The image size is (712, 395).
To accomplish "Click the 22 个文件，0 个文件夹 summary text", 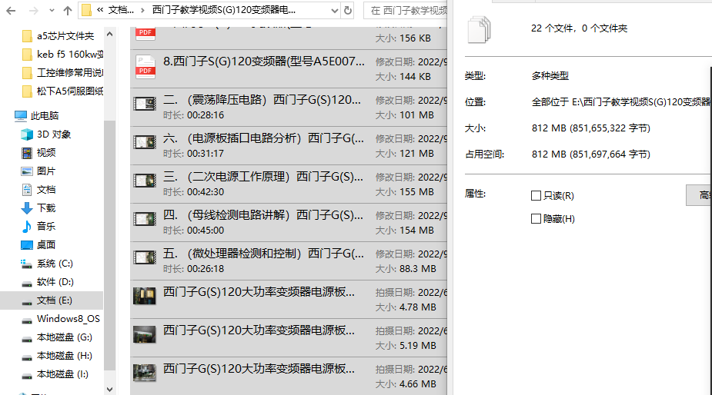I will coord(579,28).
